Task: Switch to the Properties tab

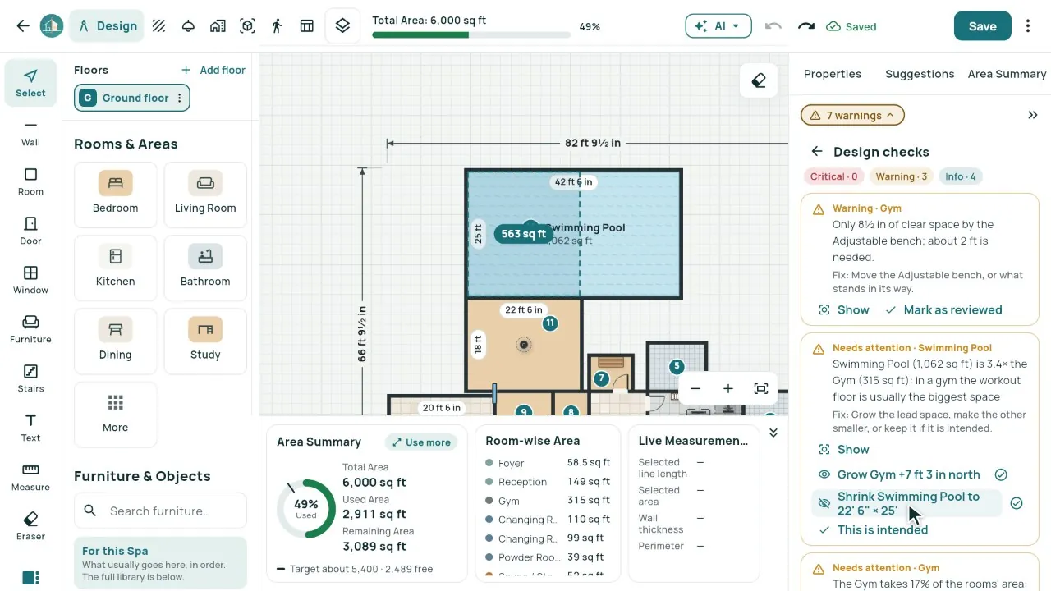Action: coord(833,74)
